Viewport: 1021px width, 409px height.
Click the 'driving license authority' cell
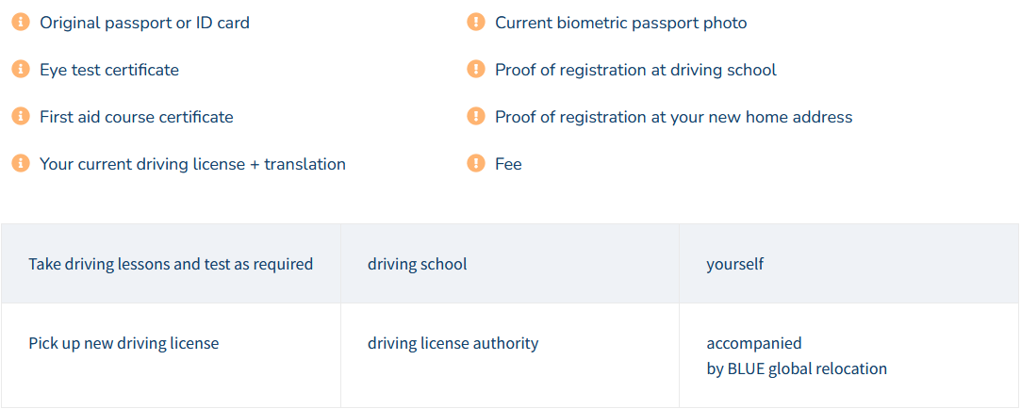pos(510,355)
